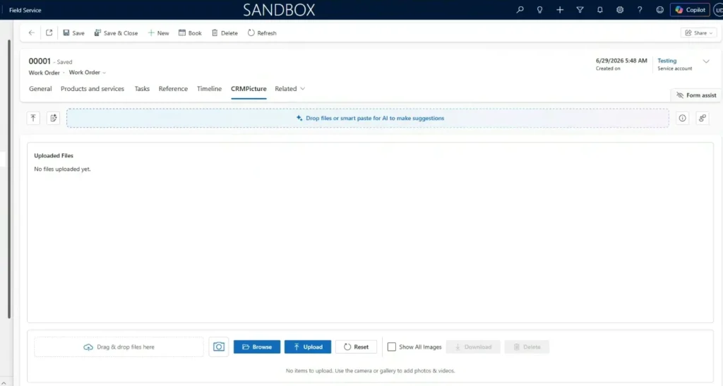Open the help question mark icon
The image size is (723, 386).
[x=640, y=10]
